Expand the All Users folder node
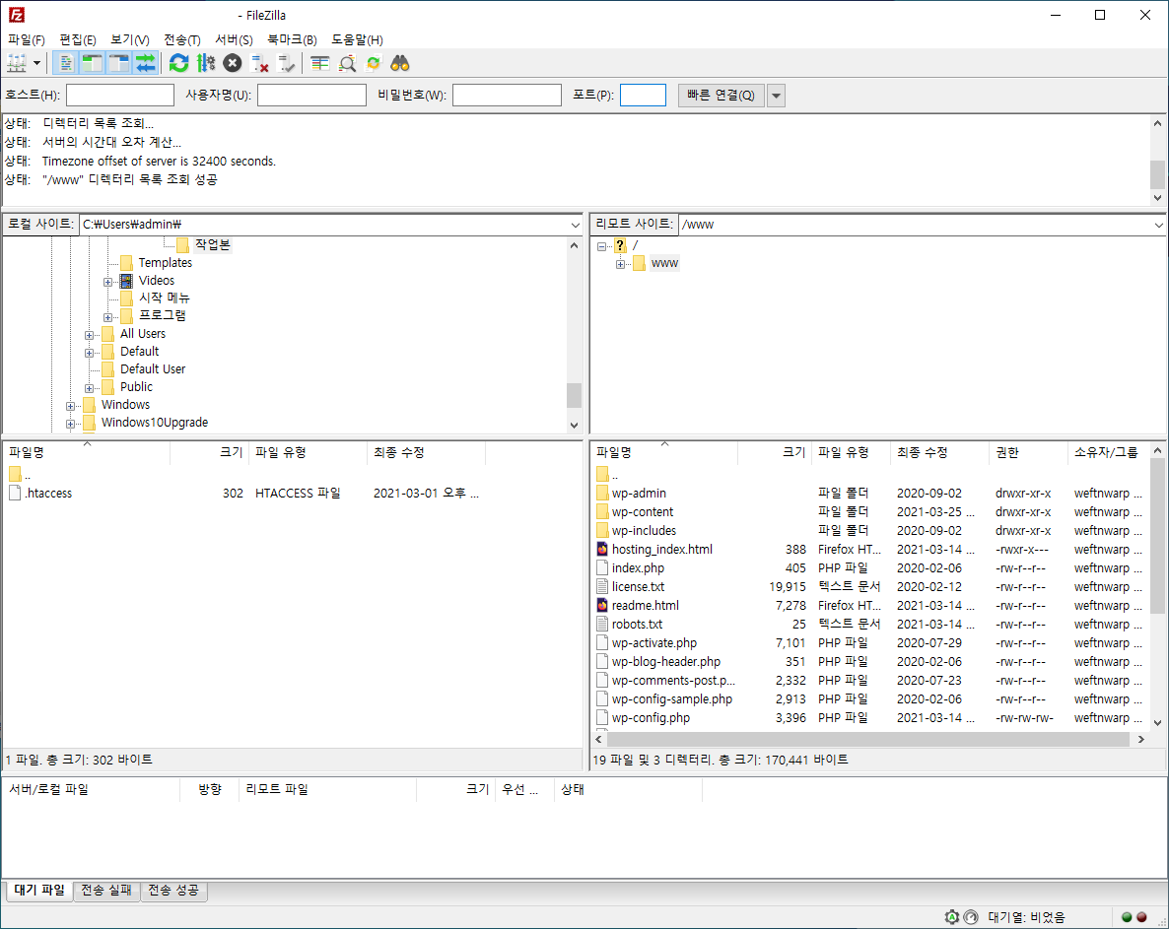The height and width of the screenshot is (929, 1169). point(90,335)
